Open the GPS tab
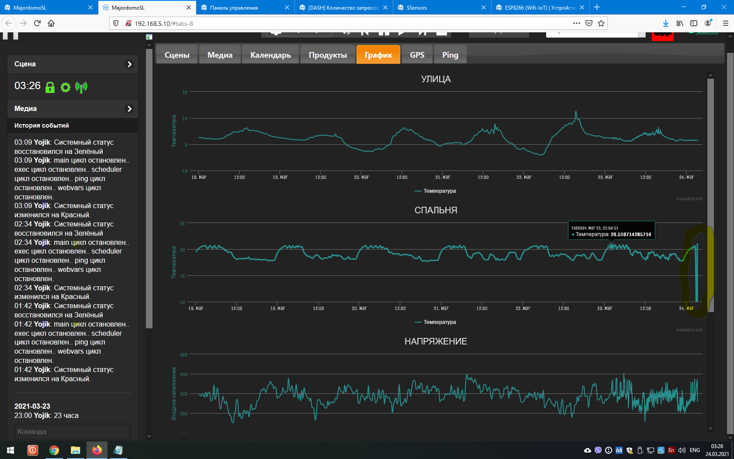Screen dimensions: 734x459 point(417,55)
